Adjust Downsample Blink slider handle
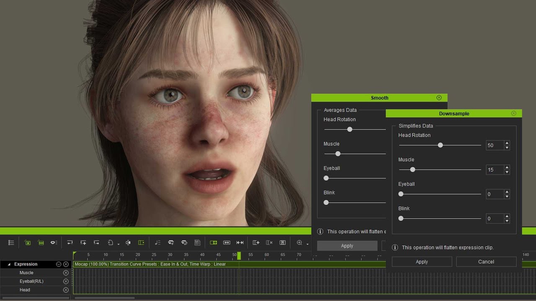This screenshot has height=301, width=536. (401, 218)
